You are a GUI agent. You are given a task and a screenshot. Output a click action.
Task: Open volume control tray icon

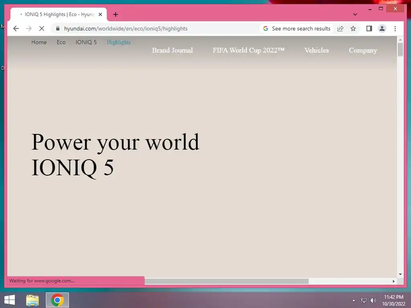tap(373, 300)
